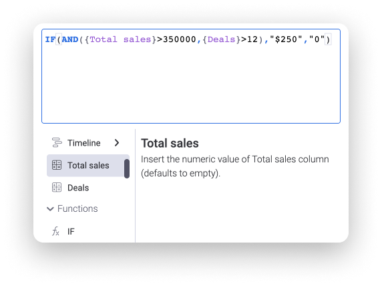
Task: Select Total sales in column list
Action: (85, 165)
